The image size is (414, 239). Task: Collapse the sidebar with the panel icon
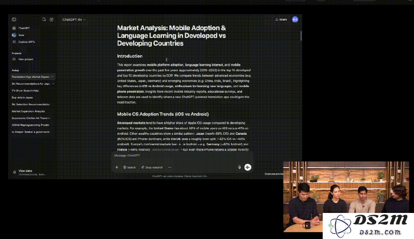point(14,20)
